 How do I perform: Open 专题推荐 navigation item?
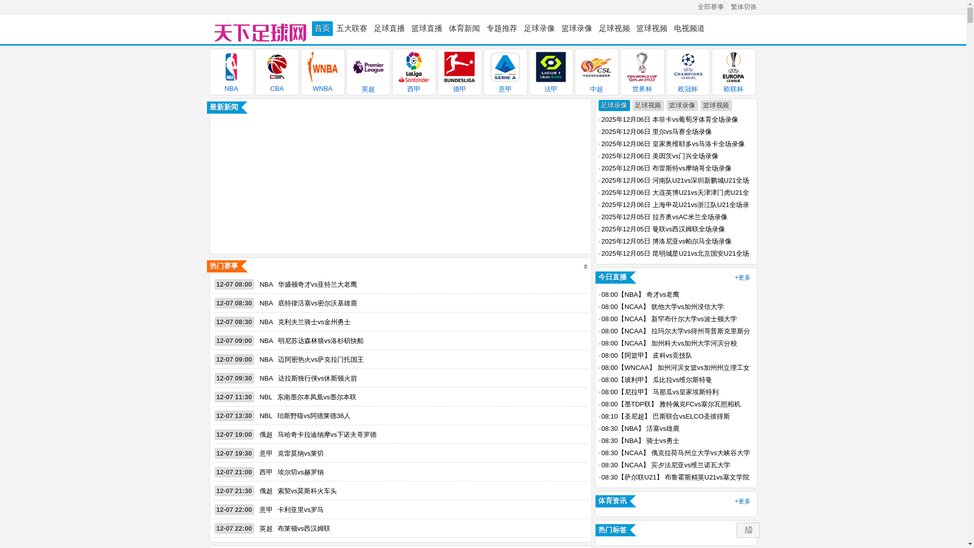click(x=502, y=28)
